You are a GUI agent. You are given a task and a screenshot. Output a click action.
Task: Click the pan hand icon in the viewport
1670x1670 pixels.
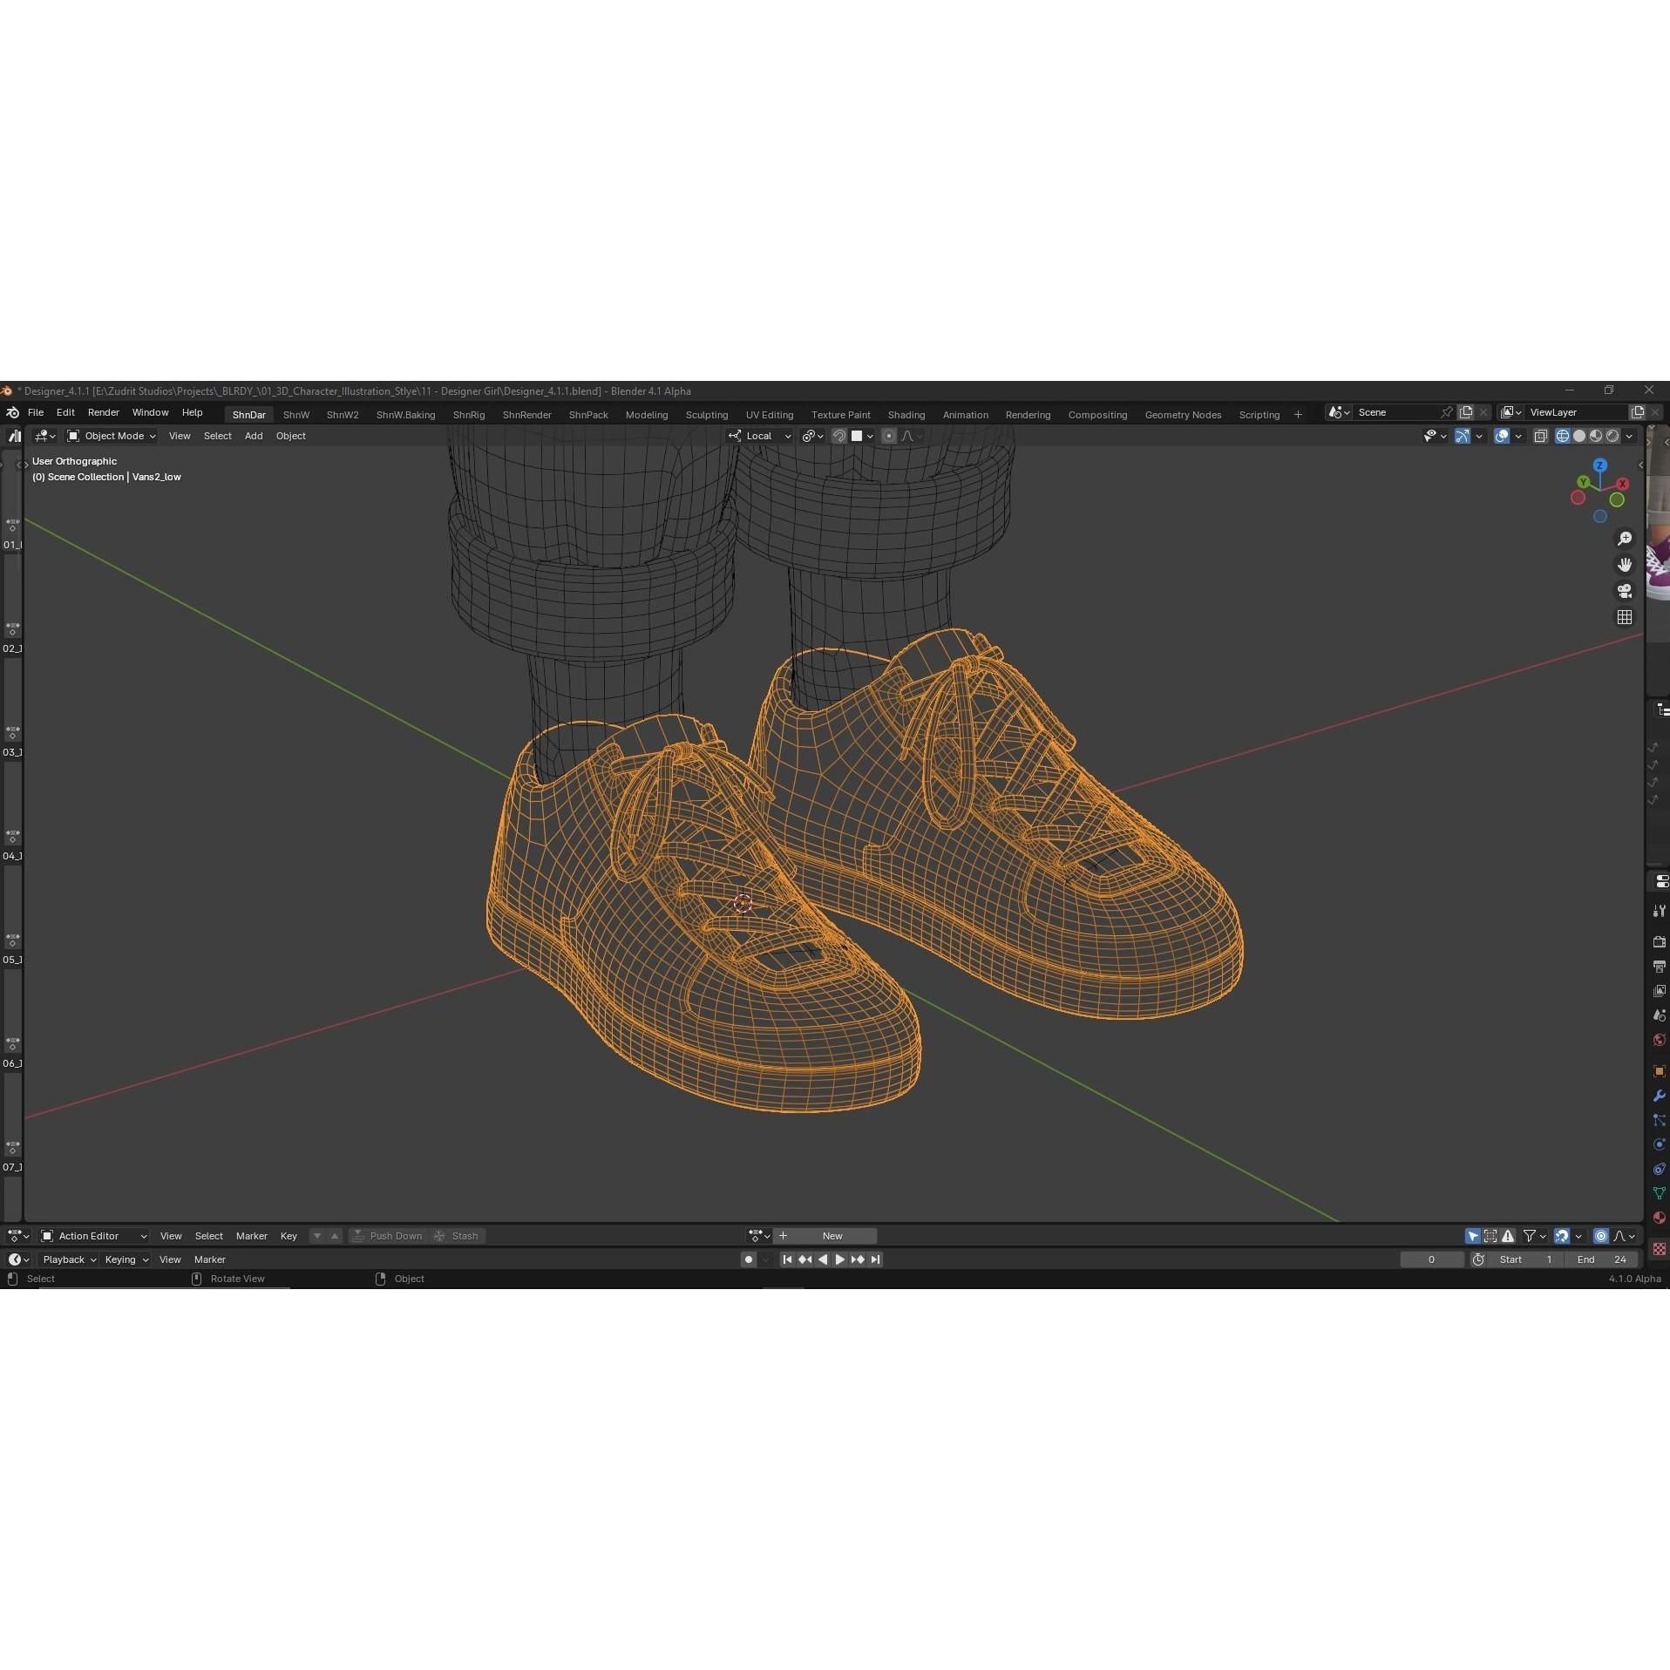[1626, 565]
